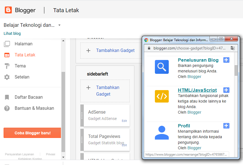Screen dimensions: 243x165
Task: Open the Profil gadget title
Action: coord(184,126)
